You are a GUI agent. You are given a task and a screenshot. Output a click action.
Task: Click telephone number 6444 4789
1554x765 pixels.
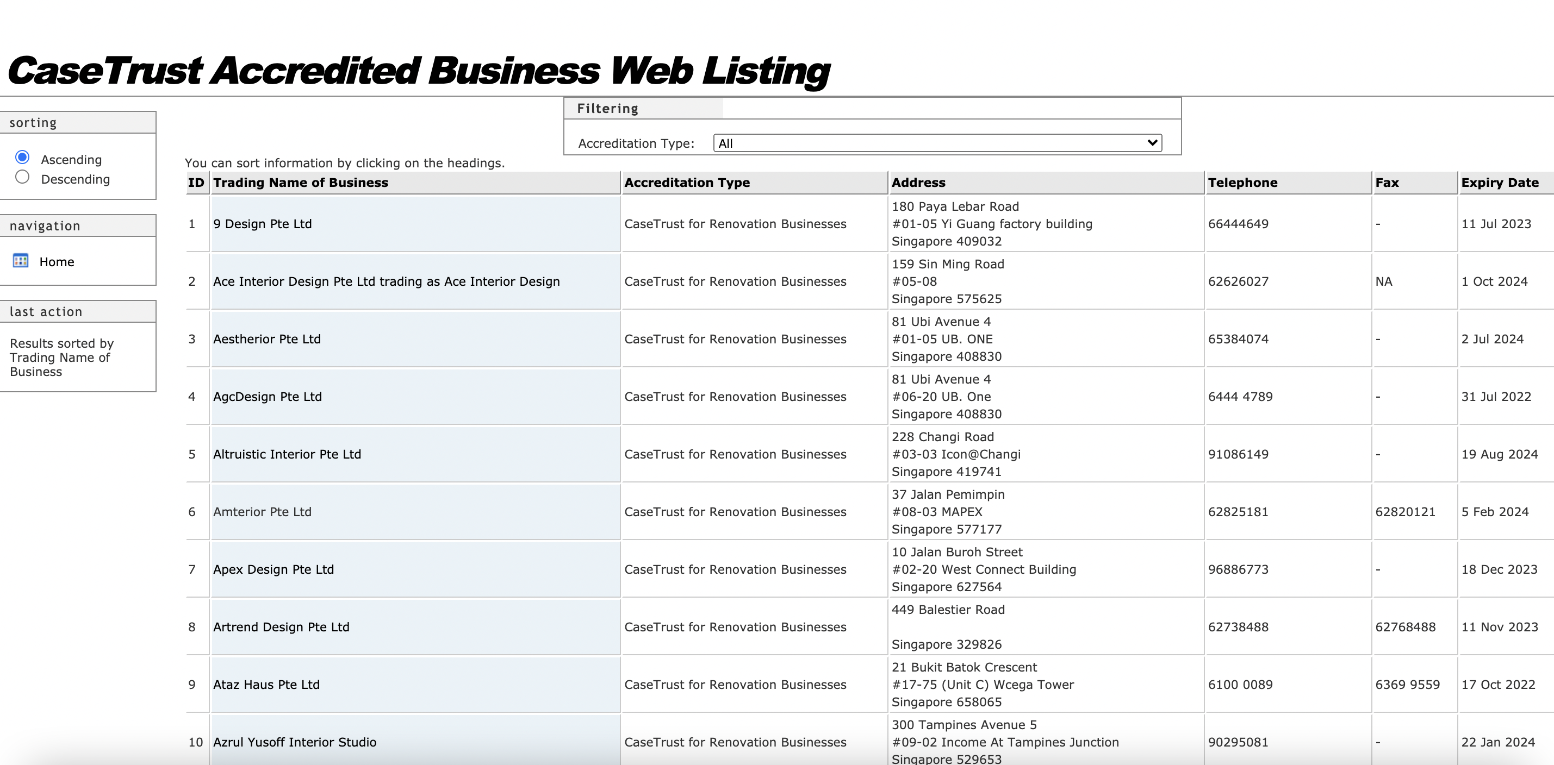(x=1240, y=397)
